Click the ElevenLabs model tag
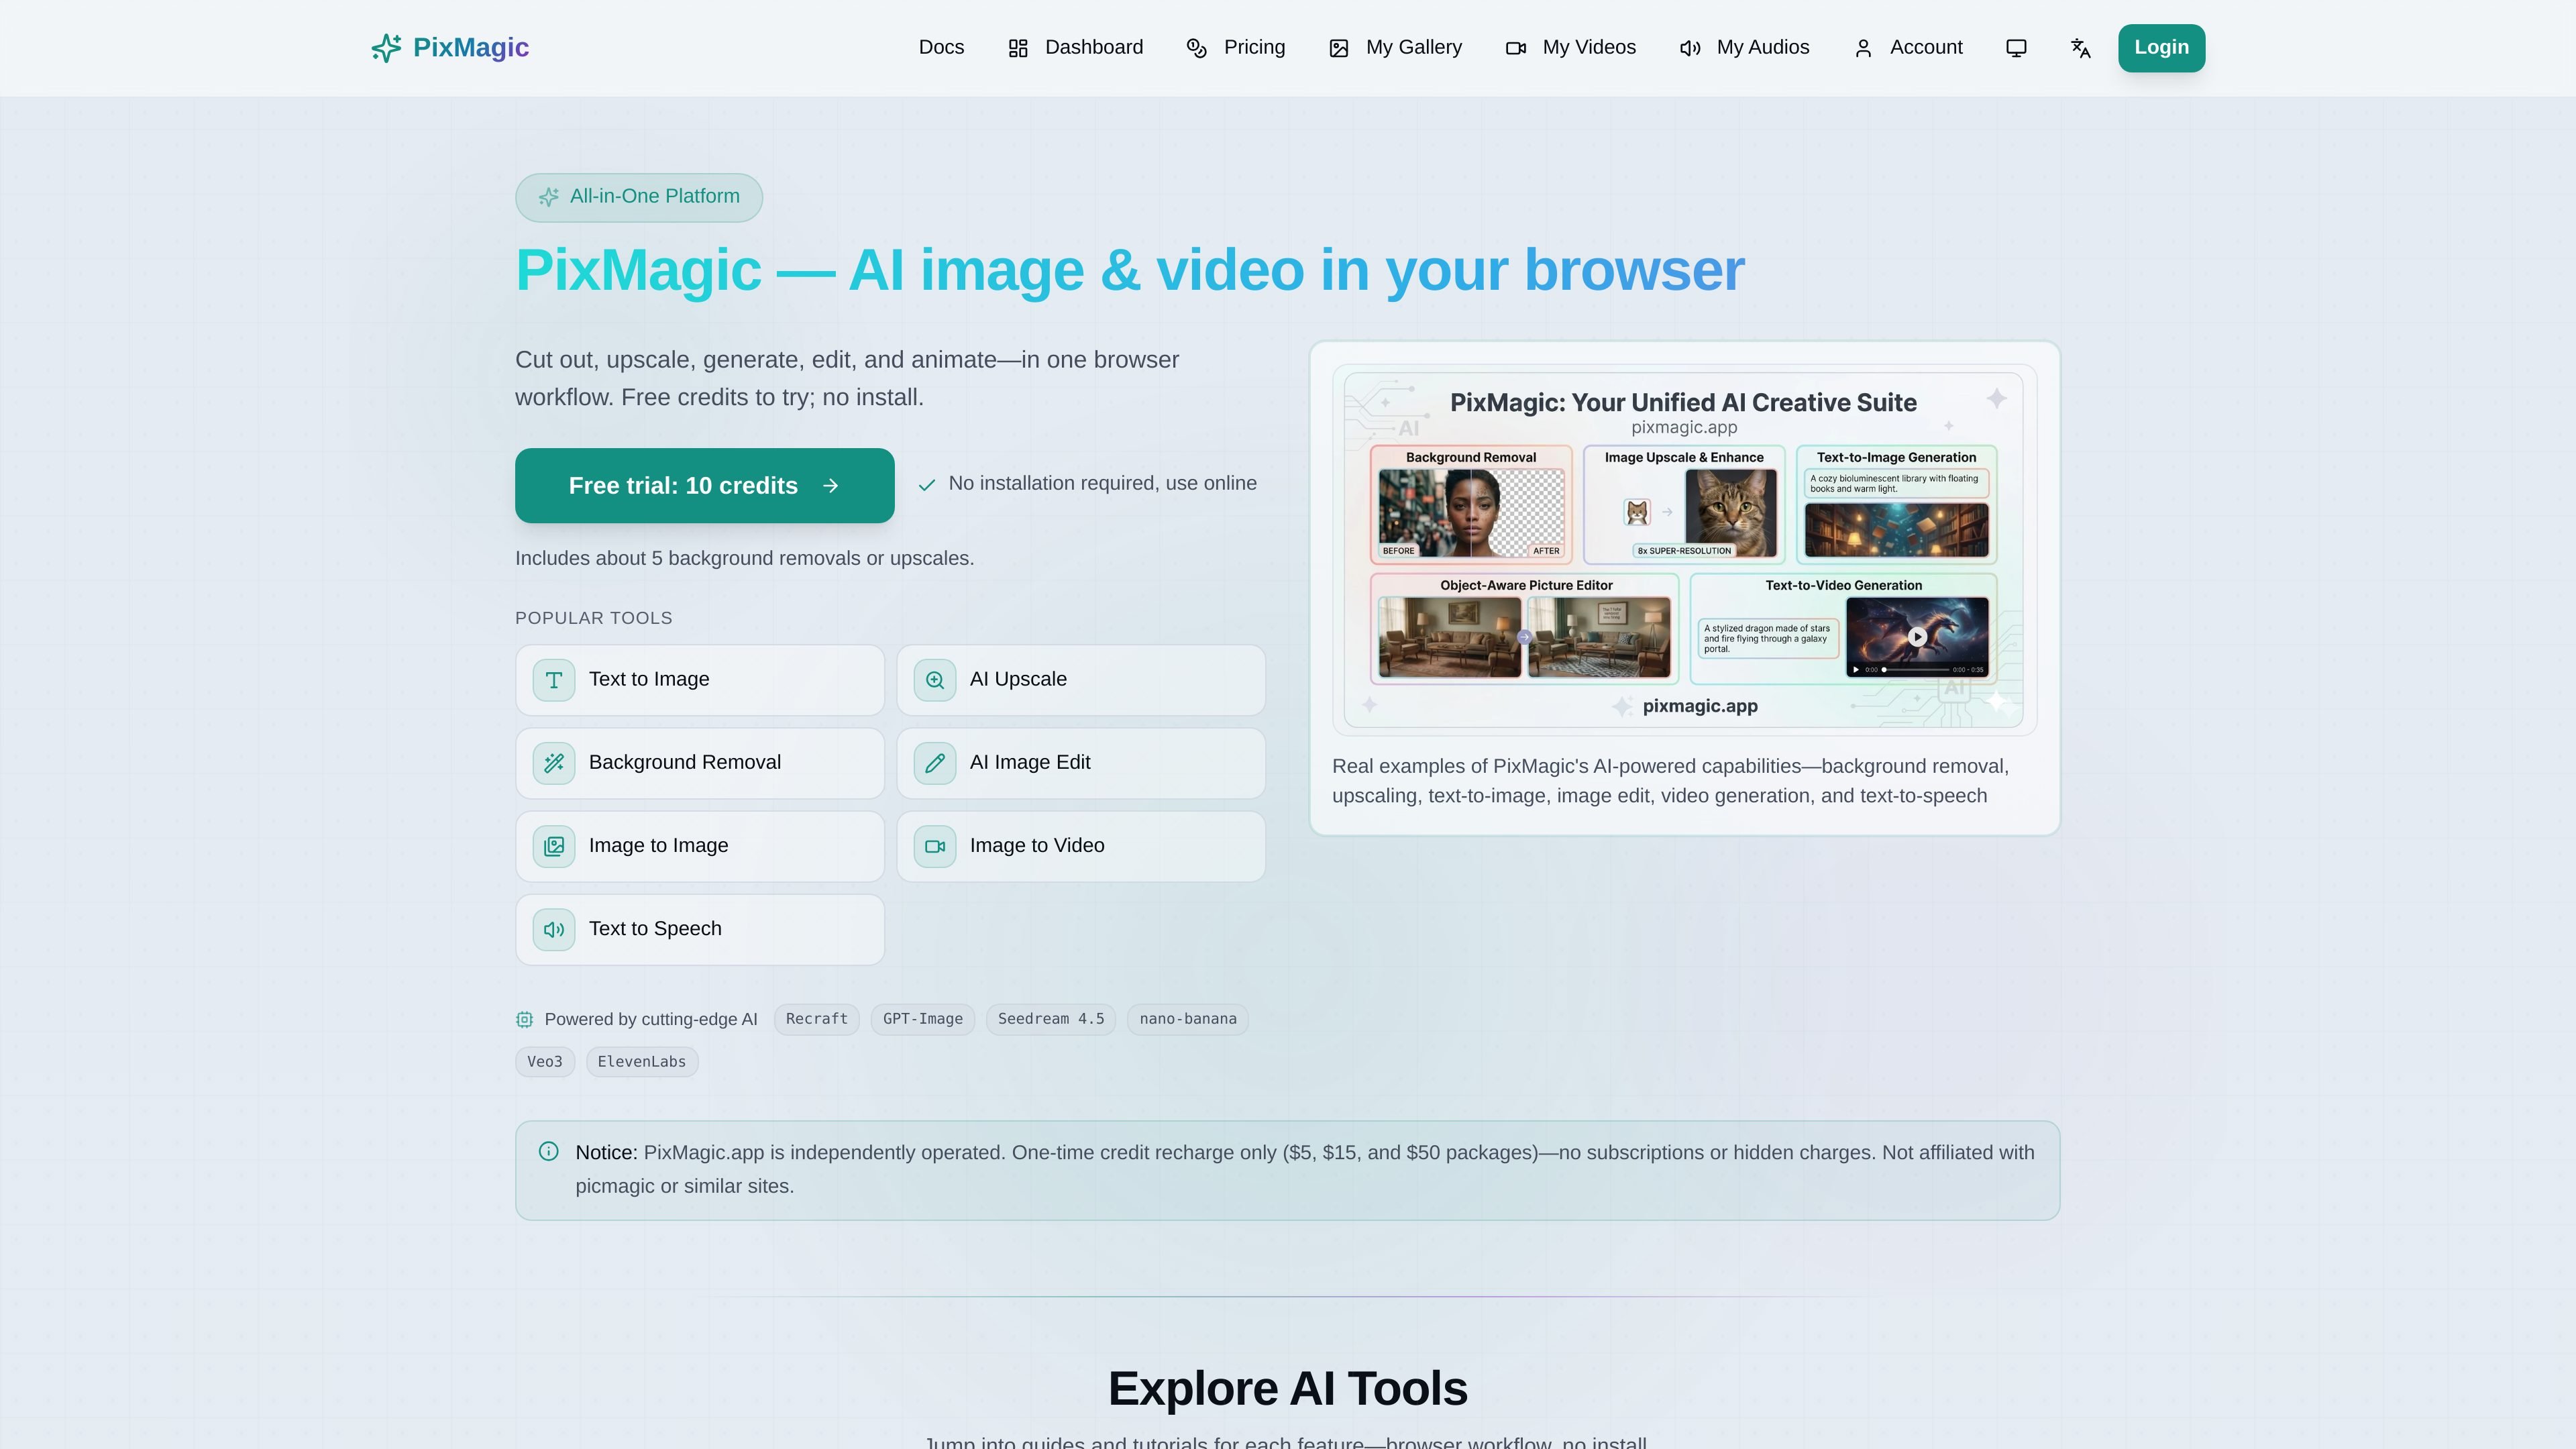This screenshot has width=2576, height=1449. click(642, 1061)
